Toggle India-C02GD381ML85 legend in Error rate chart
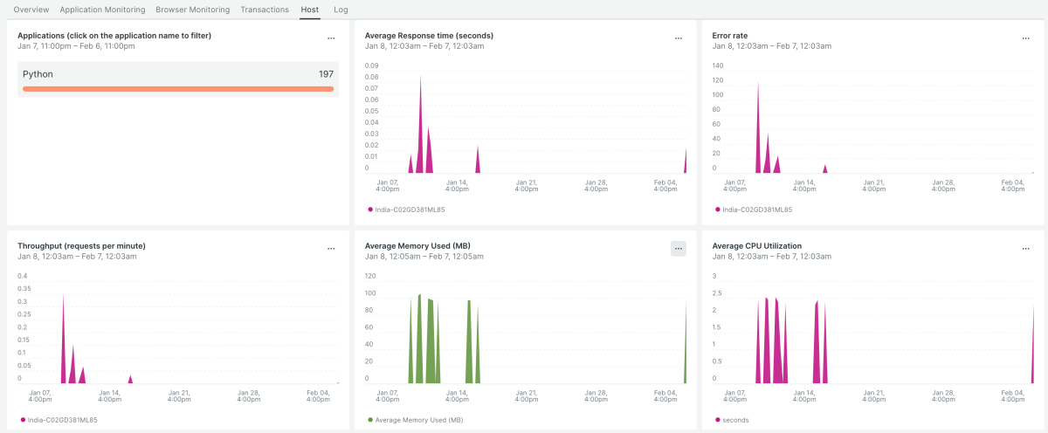This screenshot has height=433, width=1048. point(756,210)
